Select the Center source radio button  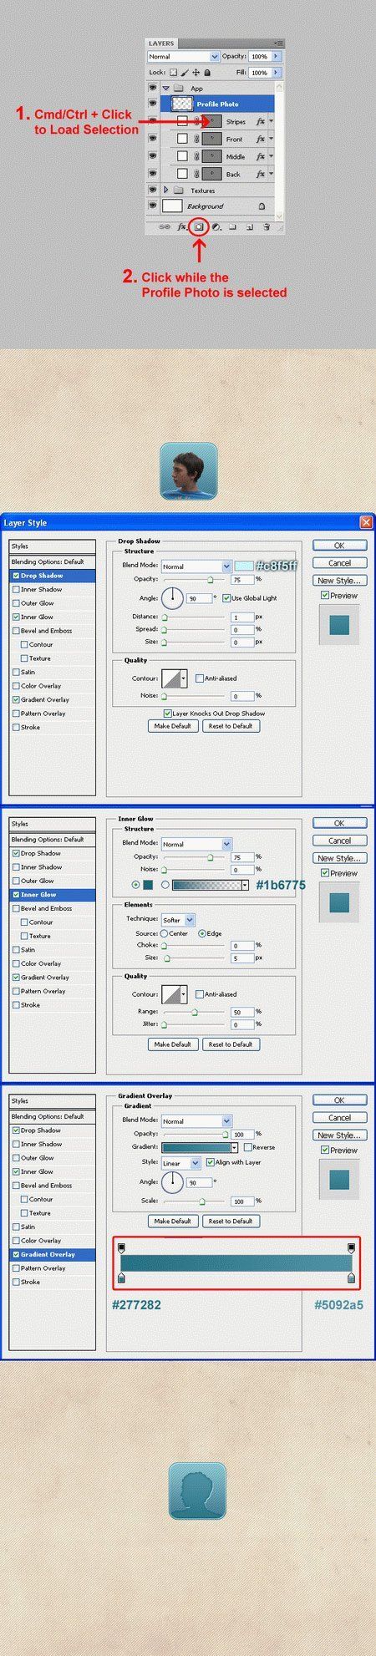point(164,933)
